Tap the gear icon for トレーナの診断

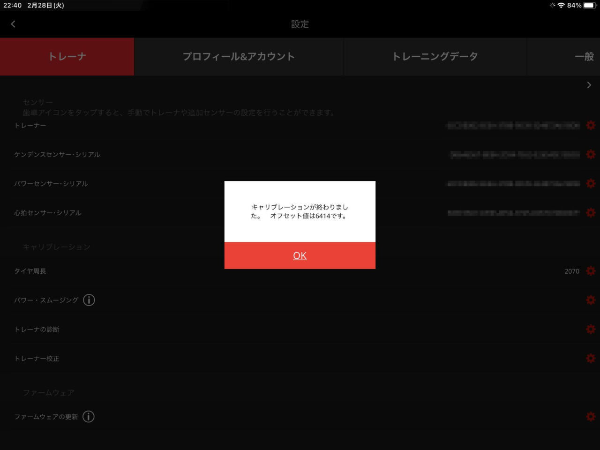click(x=591, y=329)
